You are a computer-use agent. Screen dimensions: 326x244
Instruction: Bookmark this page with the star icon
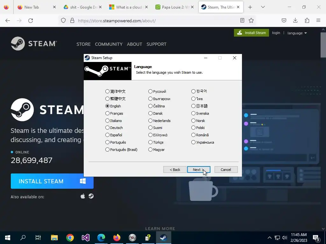point(251,20)
